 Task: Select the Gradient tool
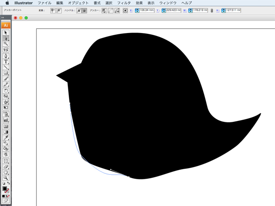click(x=6, y=132)
